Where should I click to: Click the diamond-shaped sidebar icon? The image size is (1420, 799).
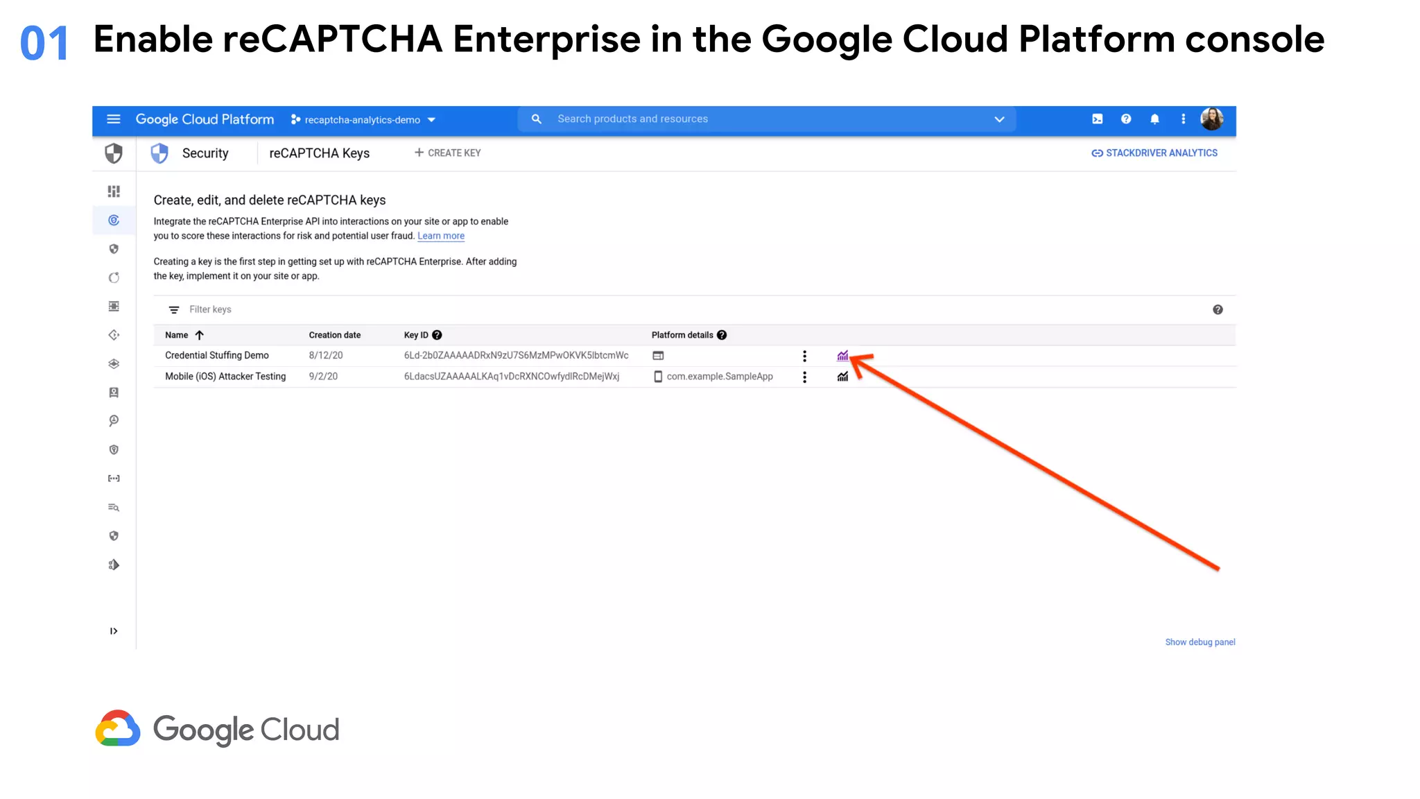[x=114, y=335]
